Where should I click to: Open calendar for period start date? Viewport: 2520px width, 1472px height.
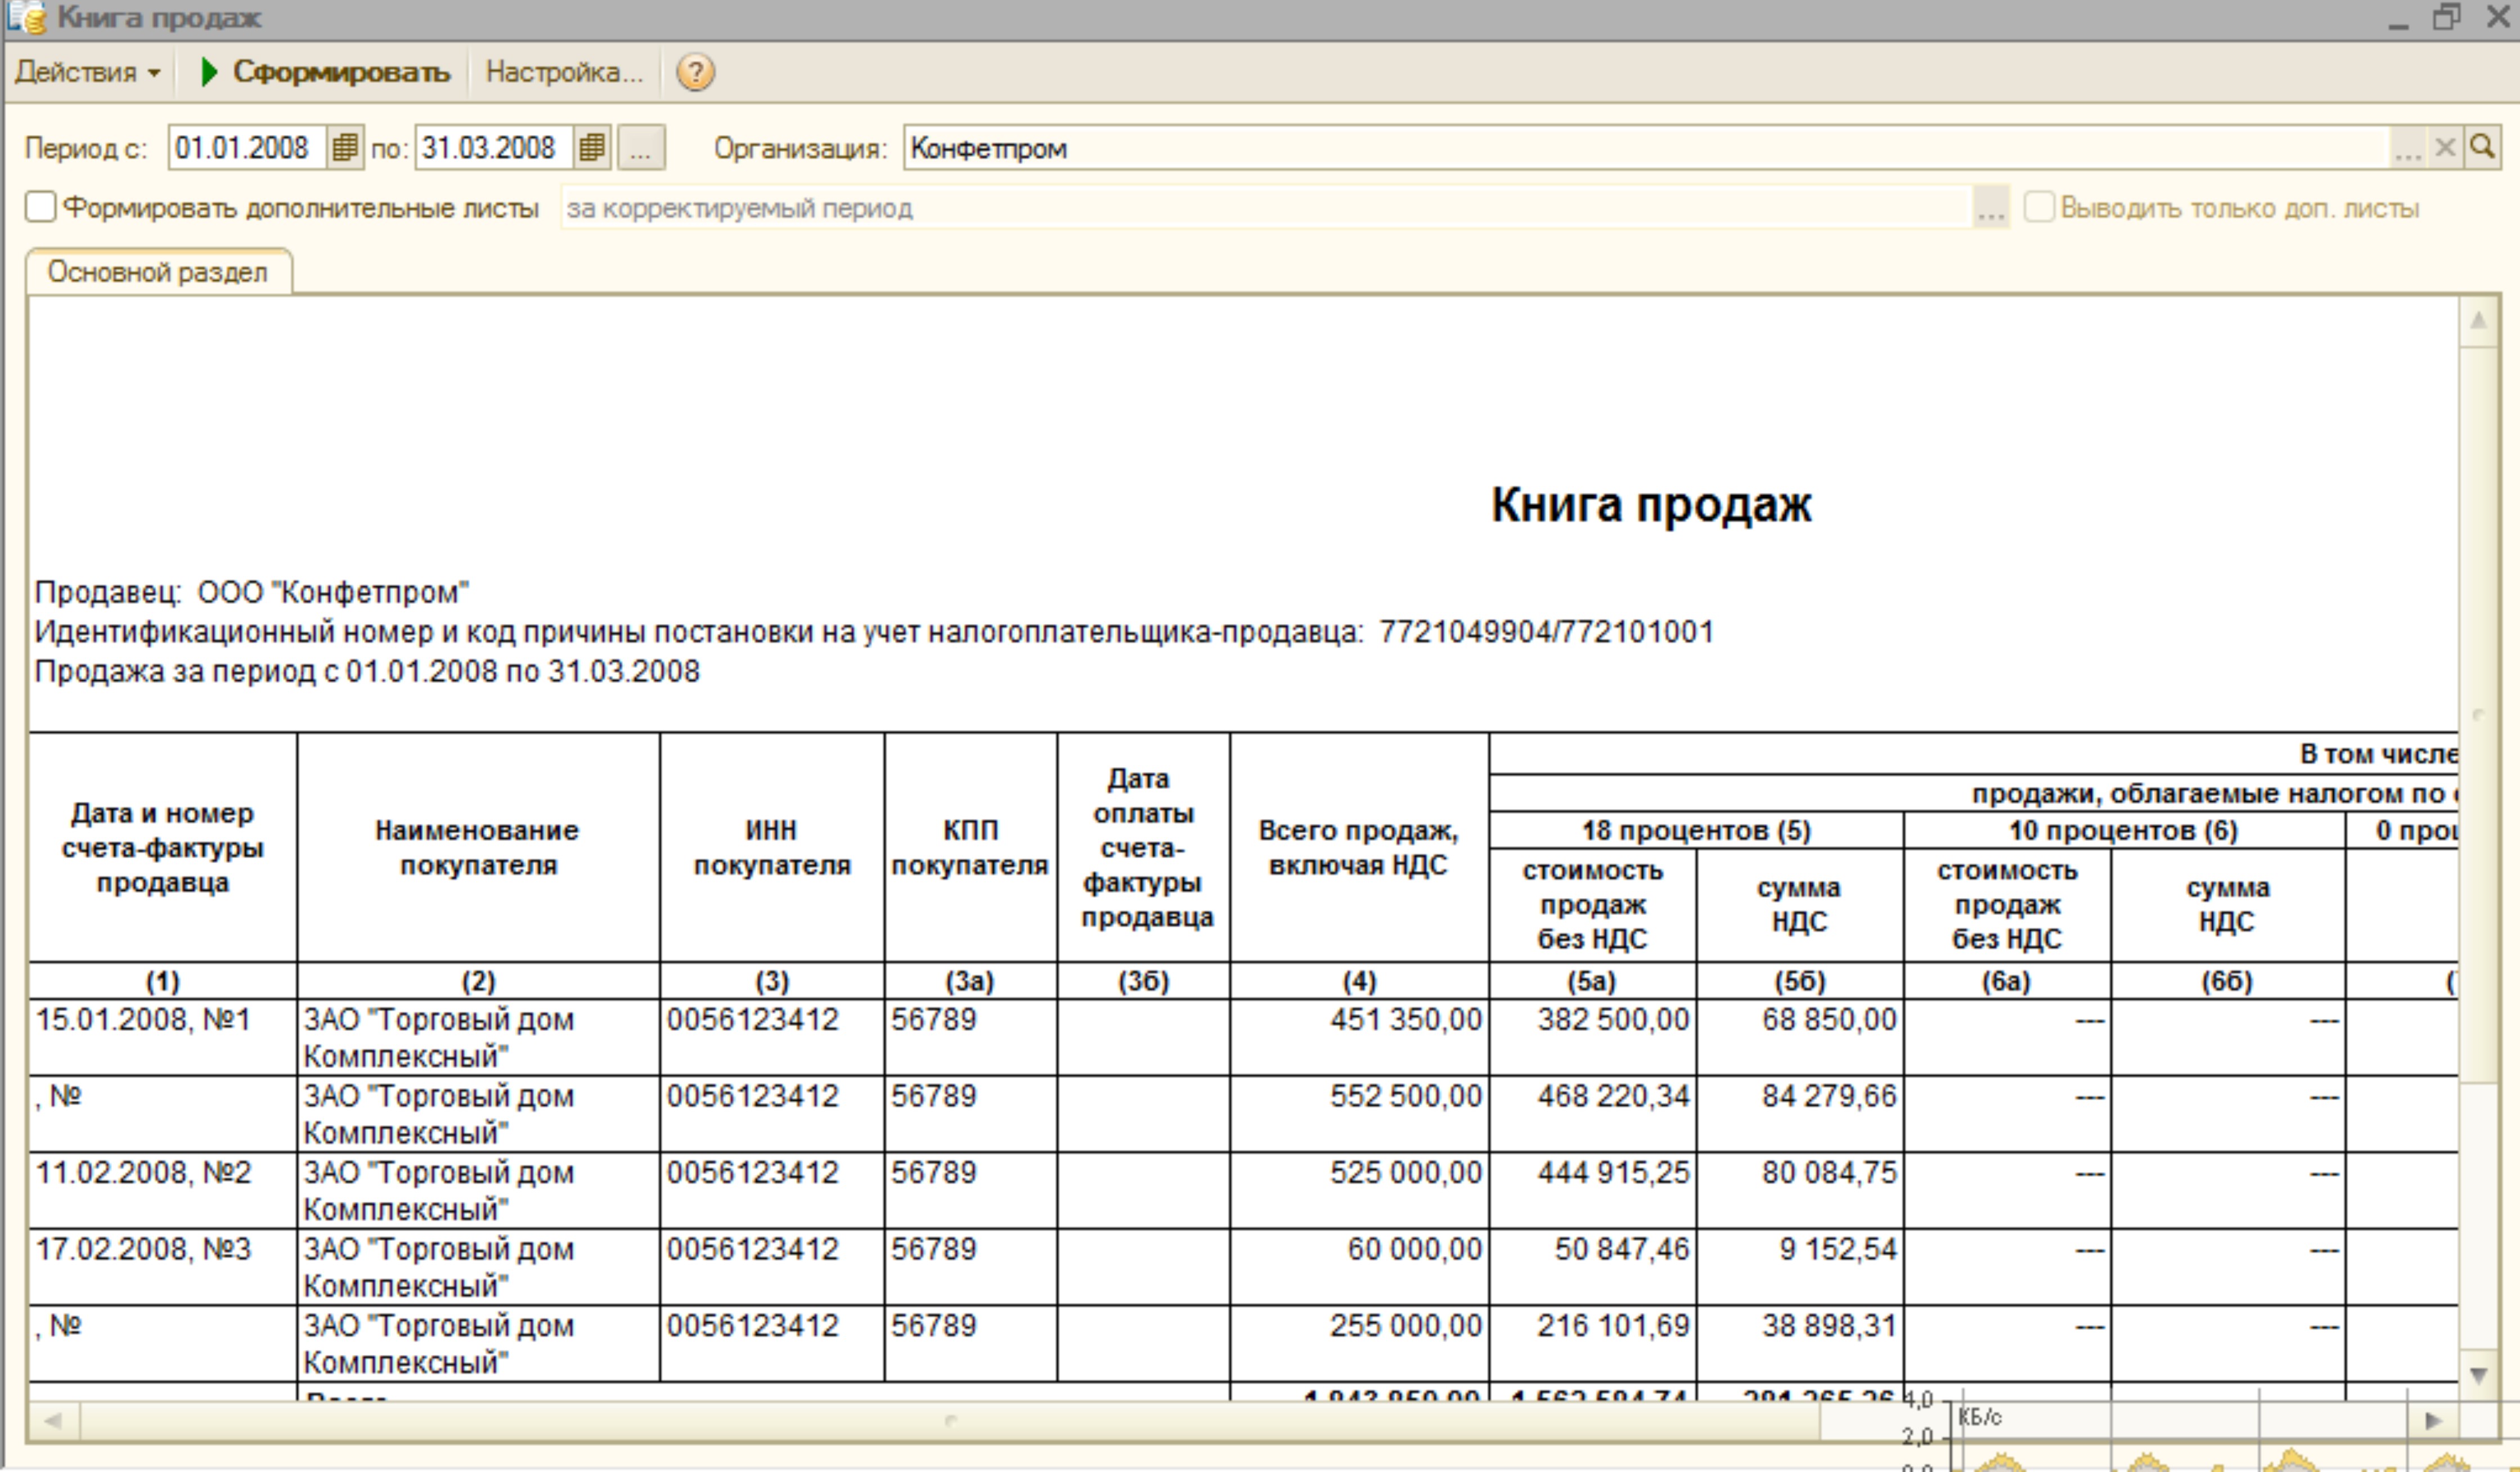pos(345,148)
